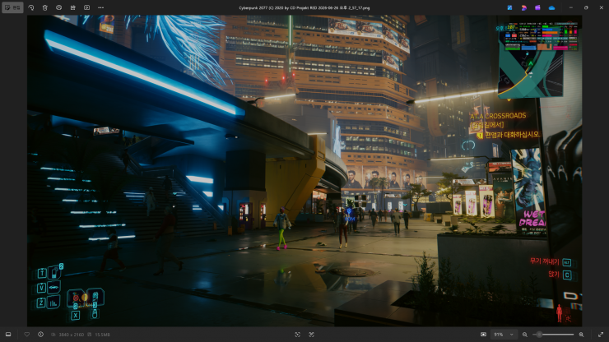Screen dimensions: 609x342
Task: Restore down the Photos window
Action: 586,7
